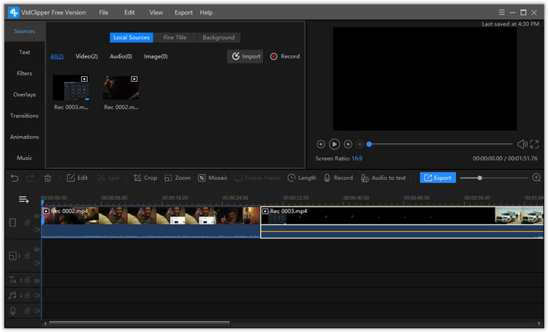Enter fullscreen preview mode
This screenshot has height=332, width=548.
534,144
